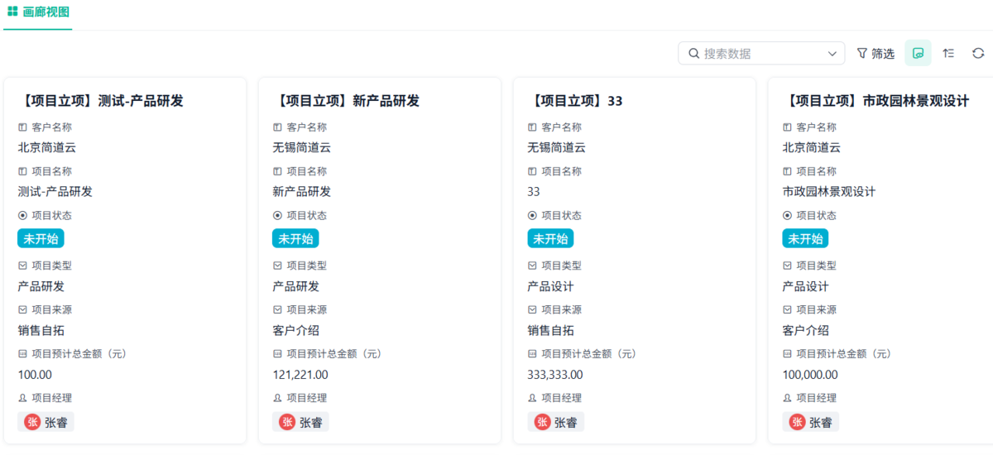Click 张睿 avatar on 市政园林景观设计 card
This screenshot has height=455, width=993.
pos(797,422)
